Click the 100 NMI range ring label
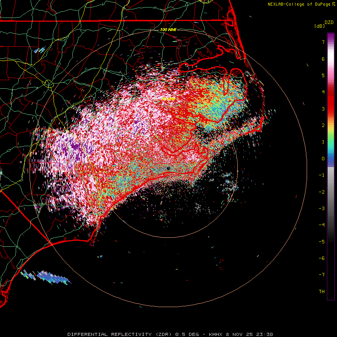This screenshot has height=337, width=337. [x=168, y=30]
